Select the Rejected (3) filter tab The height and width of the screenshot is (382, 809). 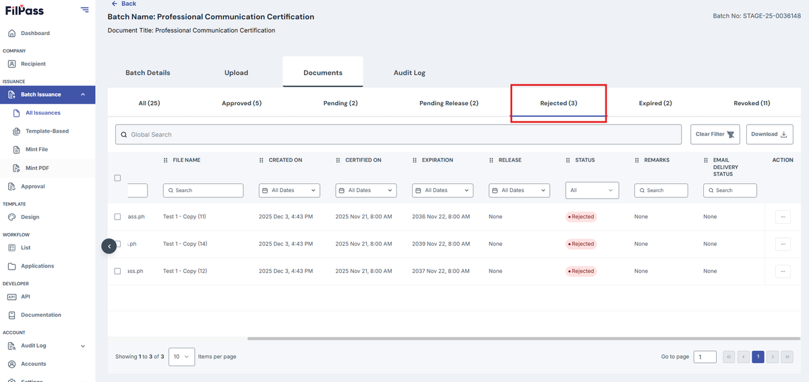click(x=558, y=103)
